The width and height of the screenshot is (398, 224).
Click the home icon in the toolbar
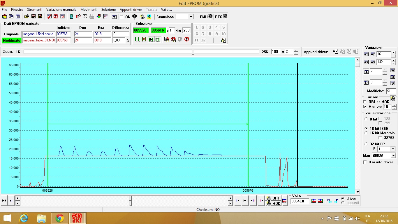(x=4, y=17)
